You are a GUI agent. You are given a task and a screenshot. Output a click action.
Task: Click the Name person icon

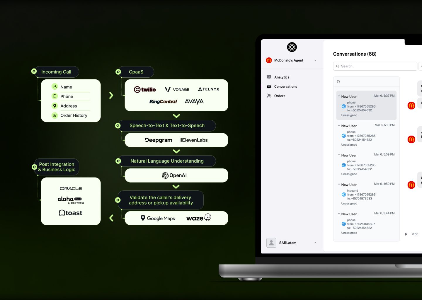55,87
